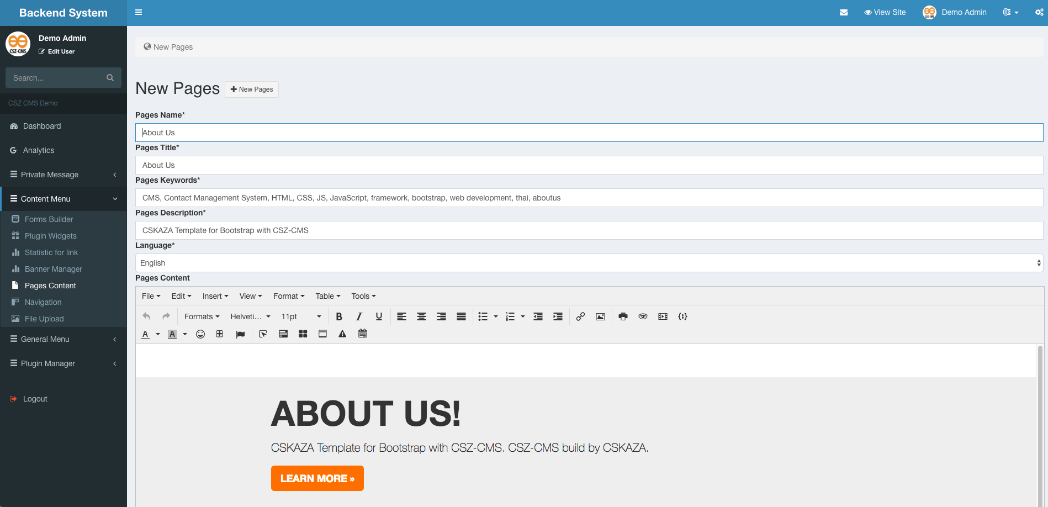Insert a bullet list

click(483, 316)
